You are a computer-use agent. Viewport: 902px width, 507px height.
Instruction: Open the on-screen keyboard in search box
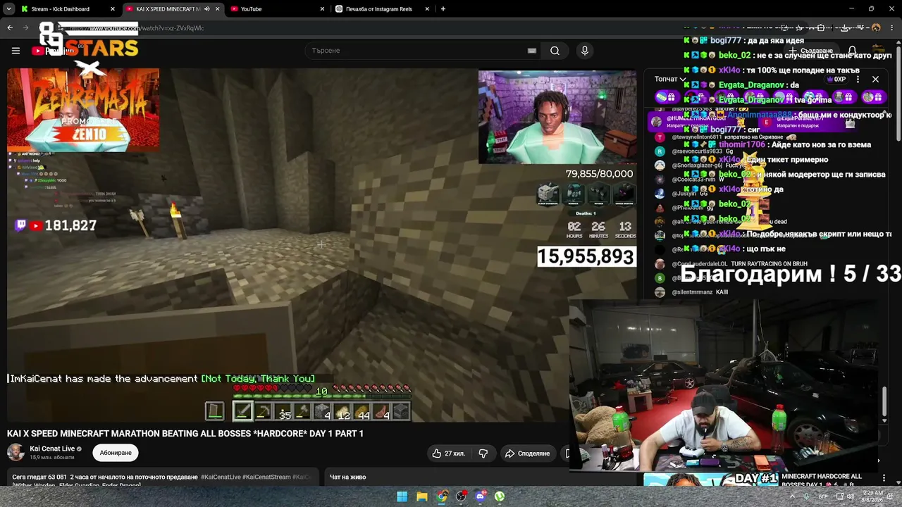point(532,51)
